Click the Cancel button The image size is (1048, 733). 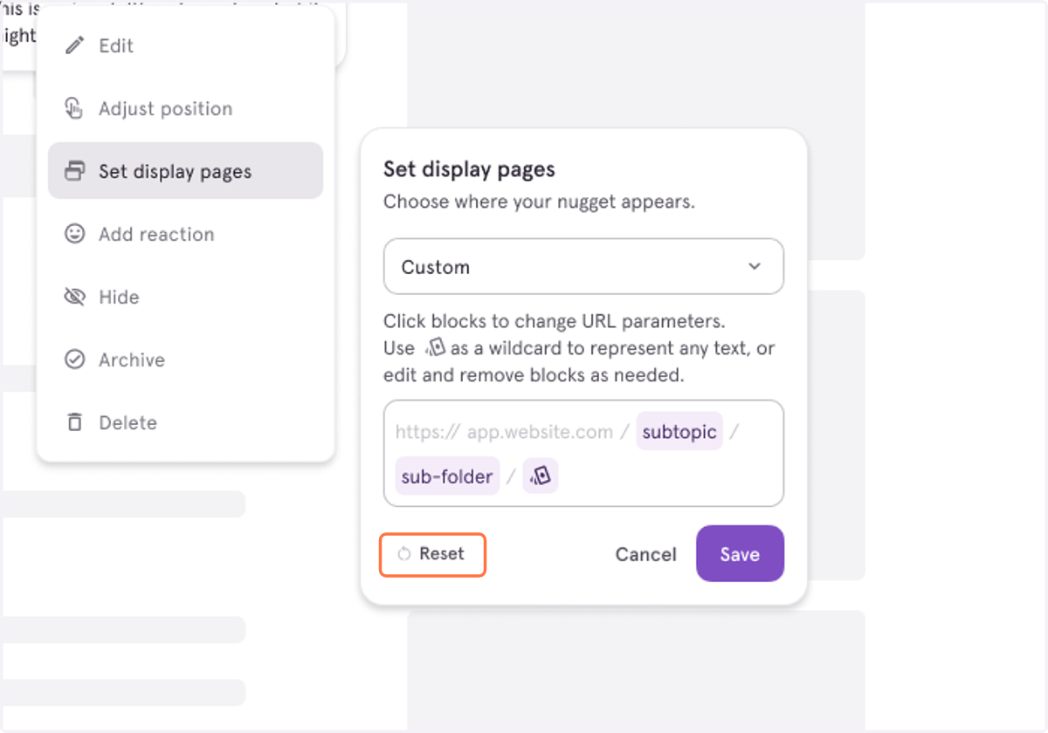click(646, 554)
